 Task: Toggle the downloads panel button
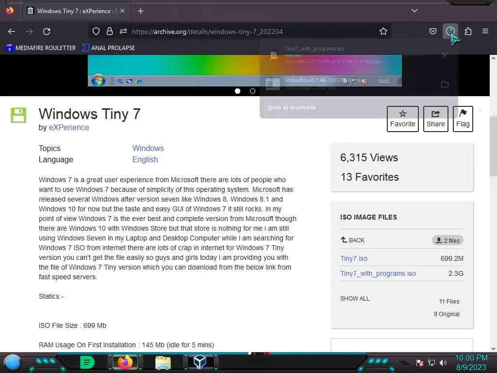click(450, 32)
